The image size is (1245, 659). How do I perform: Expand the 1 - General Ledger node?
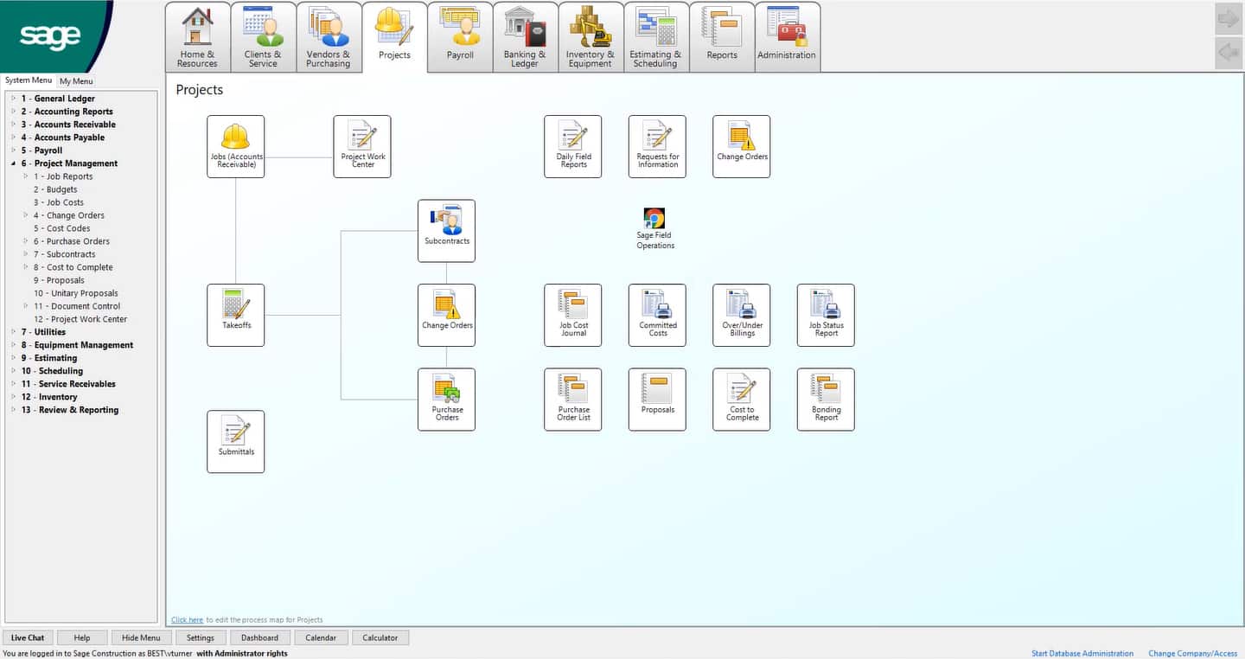coord(13,99)
